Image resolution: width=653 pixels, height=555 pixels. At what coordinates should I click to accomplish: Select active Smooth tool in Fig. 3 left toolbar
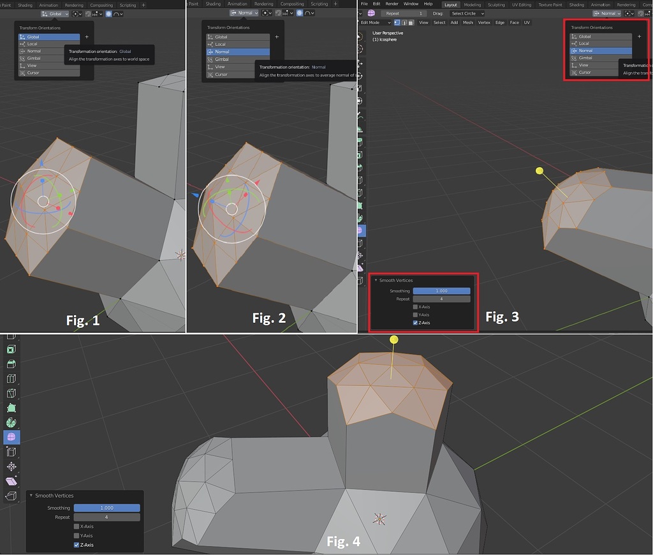361,230
